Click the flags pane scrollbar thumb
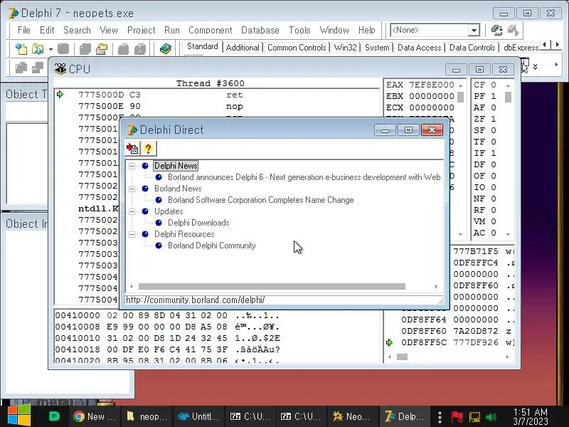This screenshot has width=569, height=427. click(x=508, y=97)
